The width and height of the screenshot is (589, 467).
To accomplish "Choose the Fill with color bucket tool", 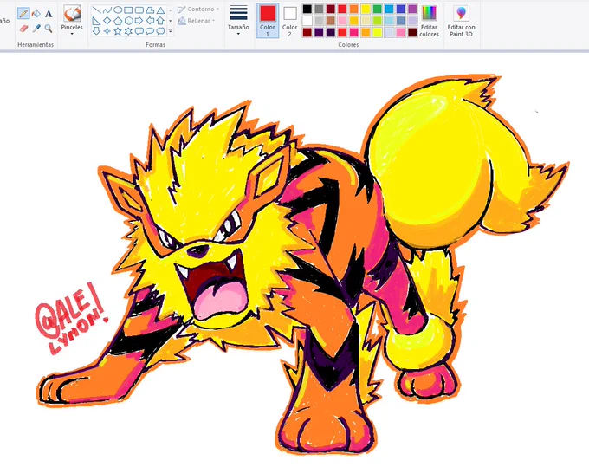I will click(x=36, y=14).
